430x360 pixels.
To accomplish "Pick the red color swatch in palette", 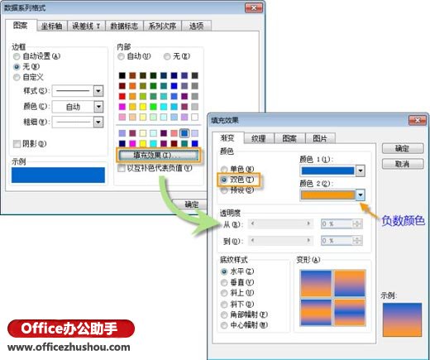I will pyautogui.click(x=122, y=96).
